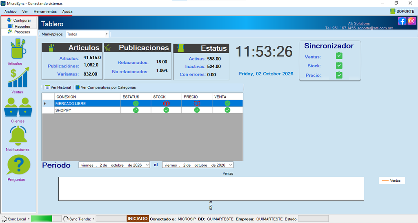Click the Artículos value 41,515.0
This screenshot has width=418, height=223.
(92, 58)
